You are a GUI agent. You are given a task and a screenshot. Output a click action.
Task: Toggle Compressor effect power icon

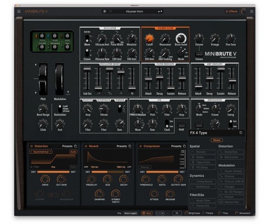click(140, 146)
